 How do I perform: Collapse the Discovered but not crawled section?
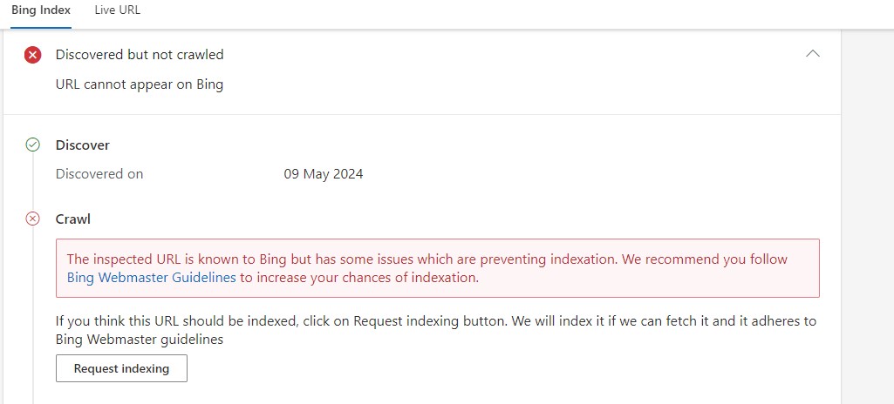813,54
